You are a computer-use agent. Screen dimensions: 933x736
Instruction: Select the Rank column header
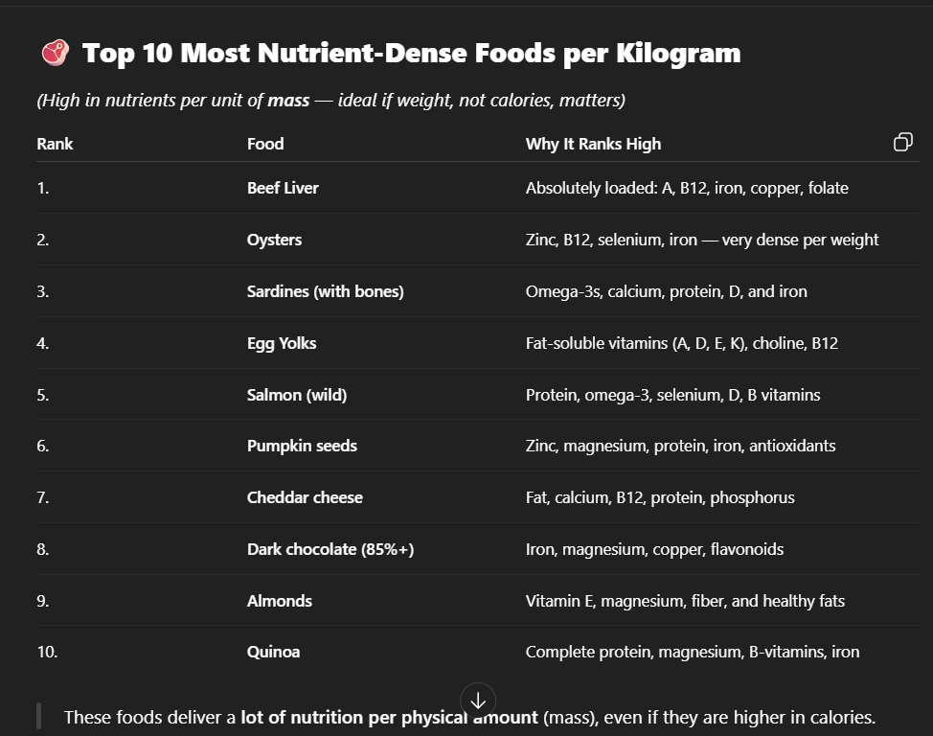tap(55, 144)
